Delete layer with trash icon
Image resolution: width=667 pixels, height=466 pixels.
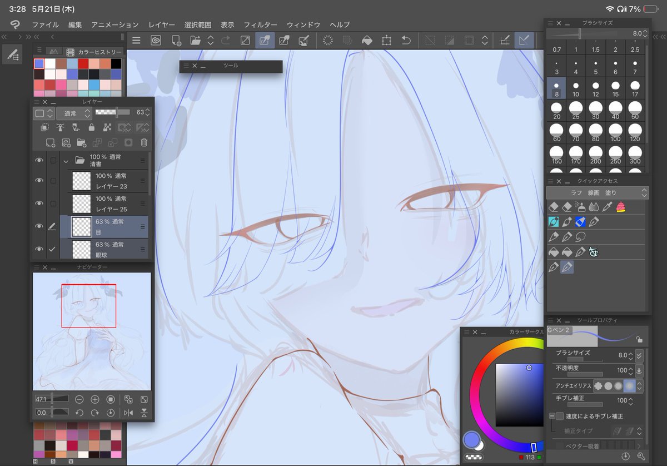pos(144,142)
